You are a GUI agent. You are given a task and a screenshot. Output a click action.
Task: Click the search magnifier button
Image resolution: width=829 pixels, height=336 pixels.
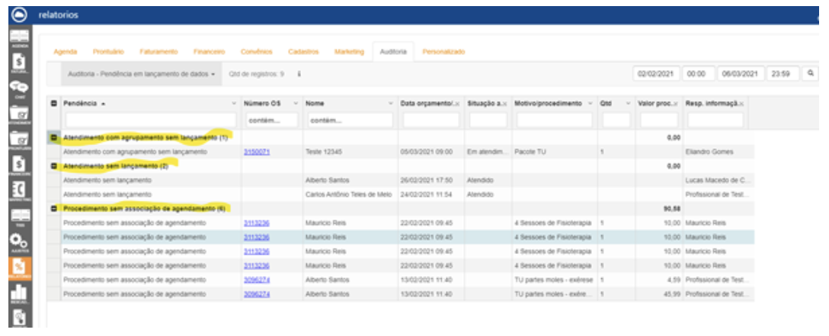tap(809, 74)
